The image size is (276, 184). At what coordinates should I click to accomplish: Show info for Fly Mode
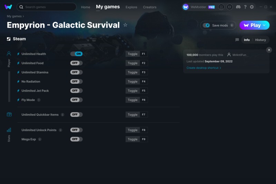coord(39,100)
